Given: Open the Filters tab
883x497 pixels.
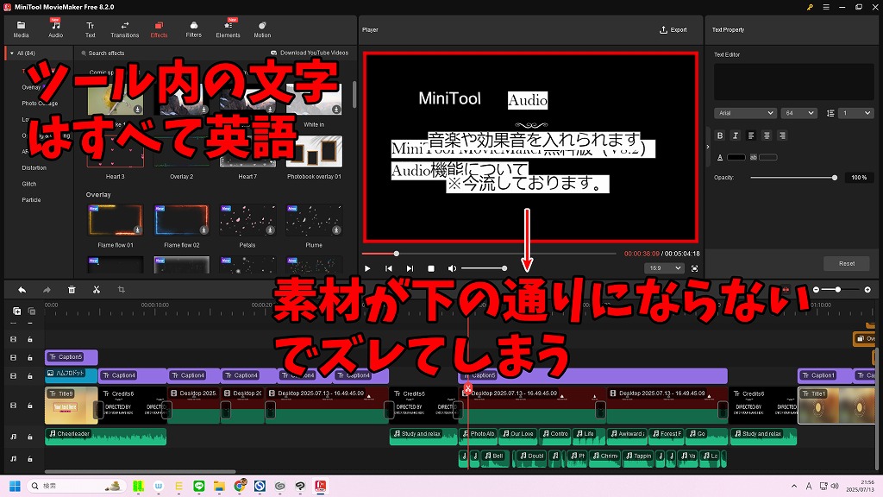Looking at the screenshot, I should [x=194, y=30].
